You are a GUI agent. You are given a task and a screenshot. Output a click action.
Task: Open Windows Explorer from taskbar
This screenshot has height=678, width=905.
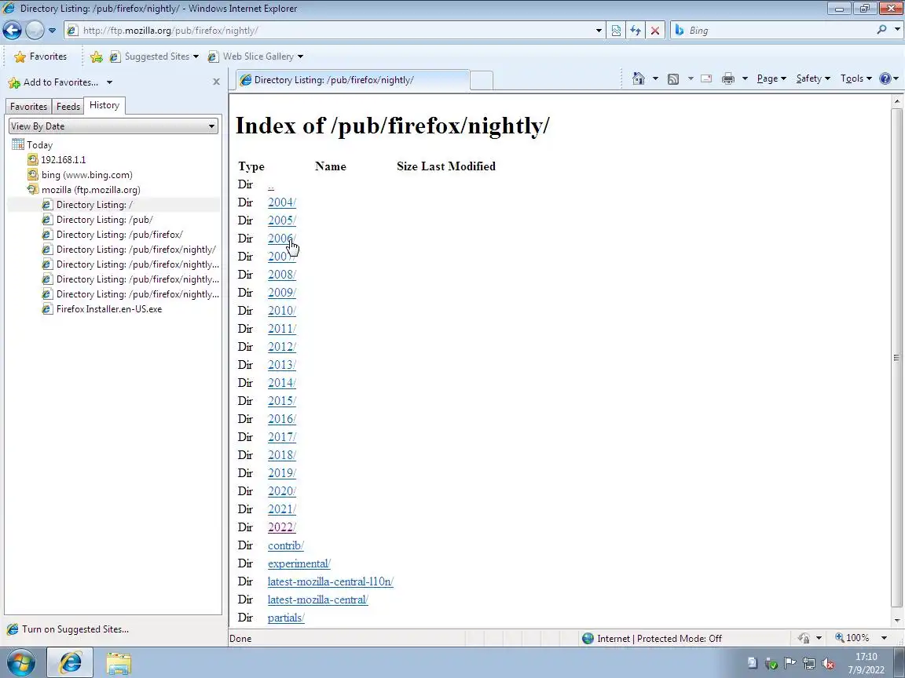tap(119, 664)
